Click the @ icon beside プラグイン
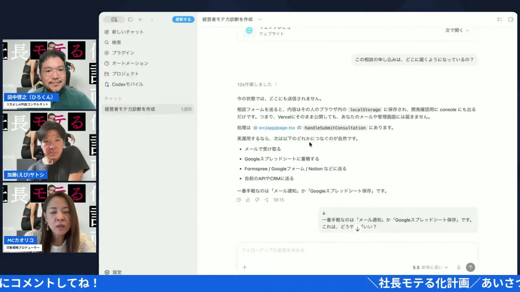520x292 pixels. tap(107, 53)
